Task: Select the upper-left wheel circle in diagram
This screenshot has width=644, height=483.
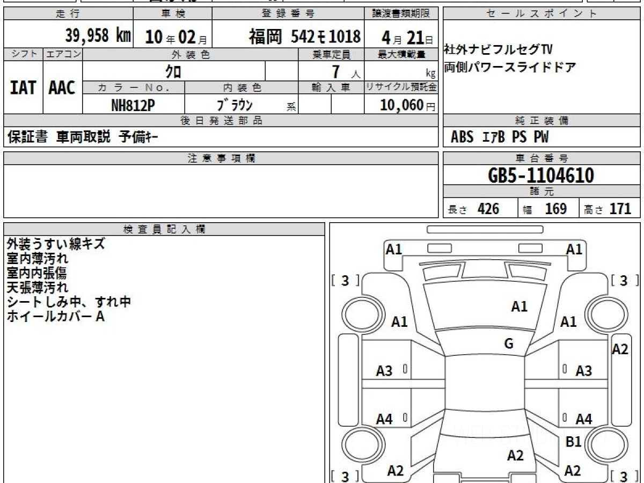Action: 360,312
